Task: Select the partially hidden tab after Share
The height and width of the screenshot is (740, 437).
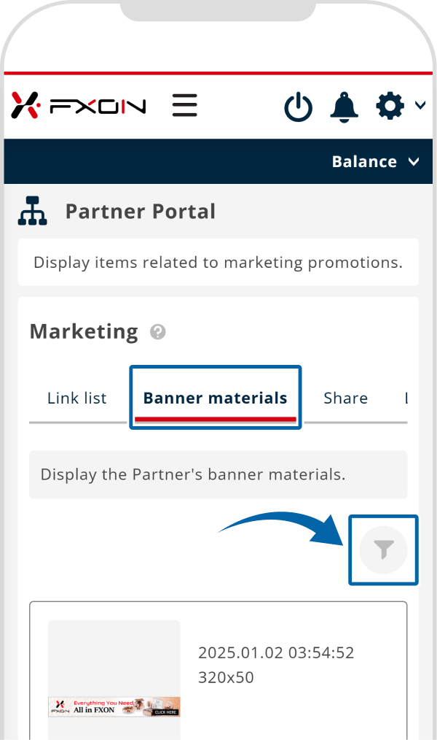Action: point(405,398)
